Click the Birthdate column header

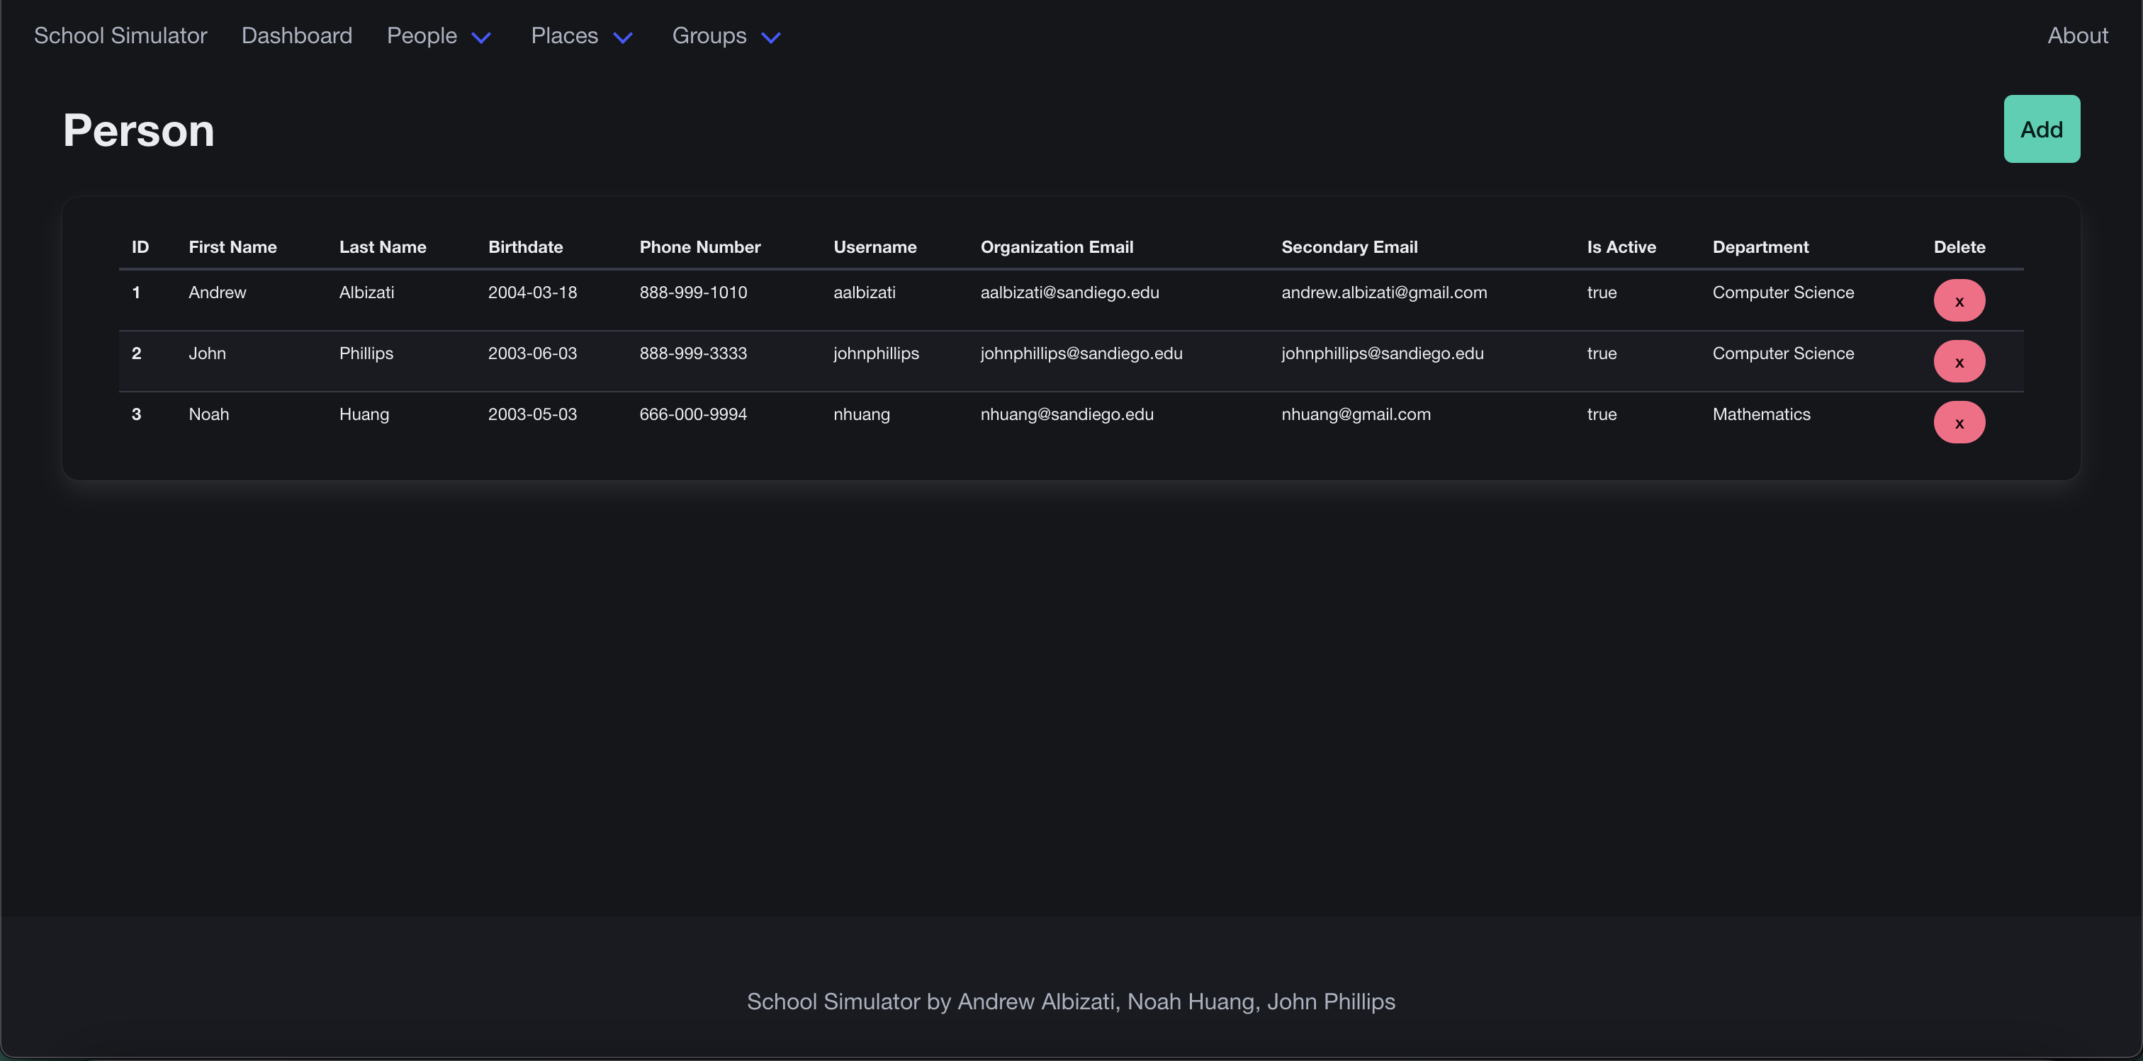(525, 247)
